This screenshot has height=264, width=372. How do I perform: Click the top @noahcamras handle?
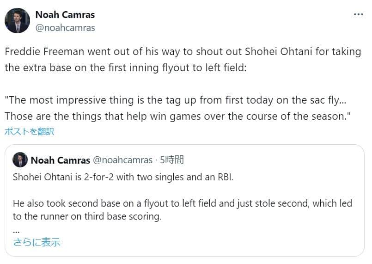(x=65, y=28)
